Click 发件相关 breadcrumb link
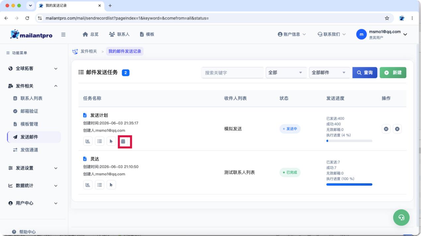 pos(89,51)
